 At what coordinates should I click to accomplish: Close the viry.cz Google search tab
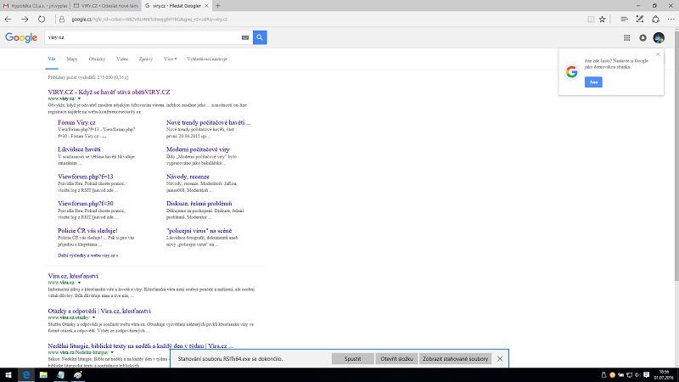pyautogui.click(x=206, y=6)
